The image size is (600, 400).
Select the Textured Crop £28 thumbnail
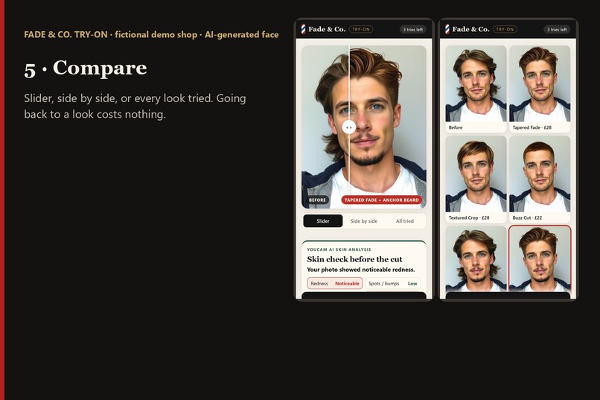pos(476,179)
